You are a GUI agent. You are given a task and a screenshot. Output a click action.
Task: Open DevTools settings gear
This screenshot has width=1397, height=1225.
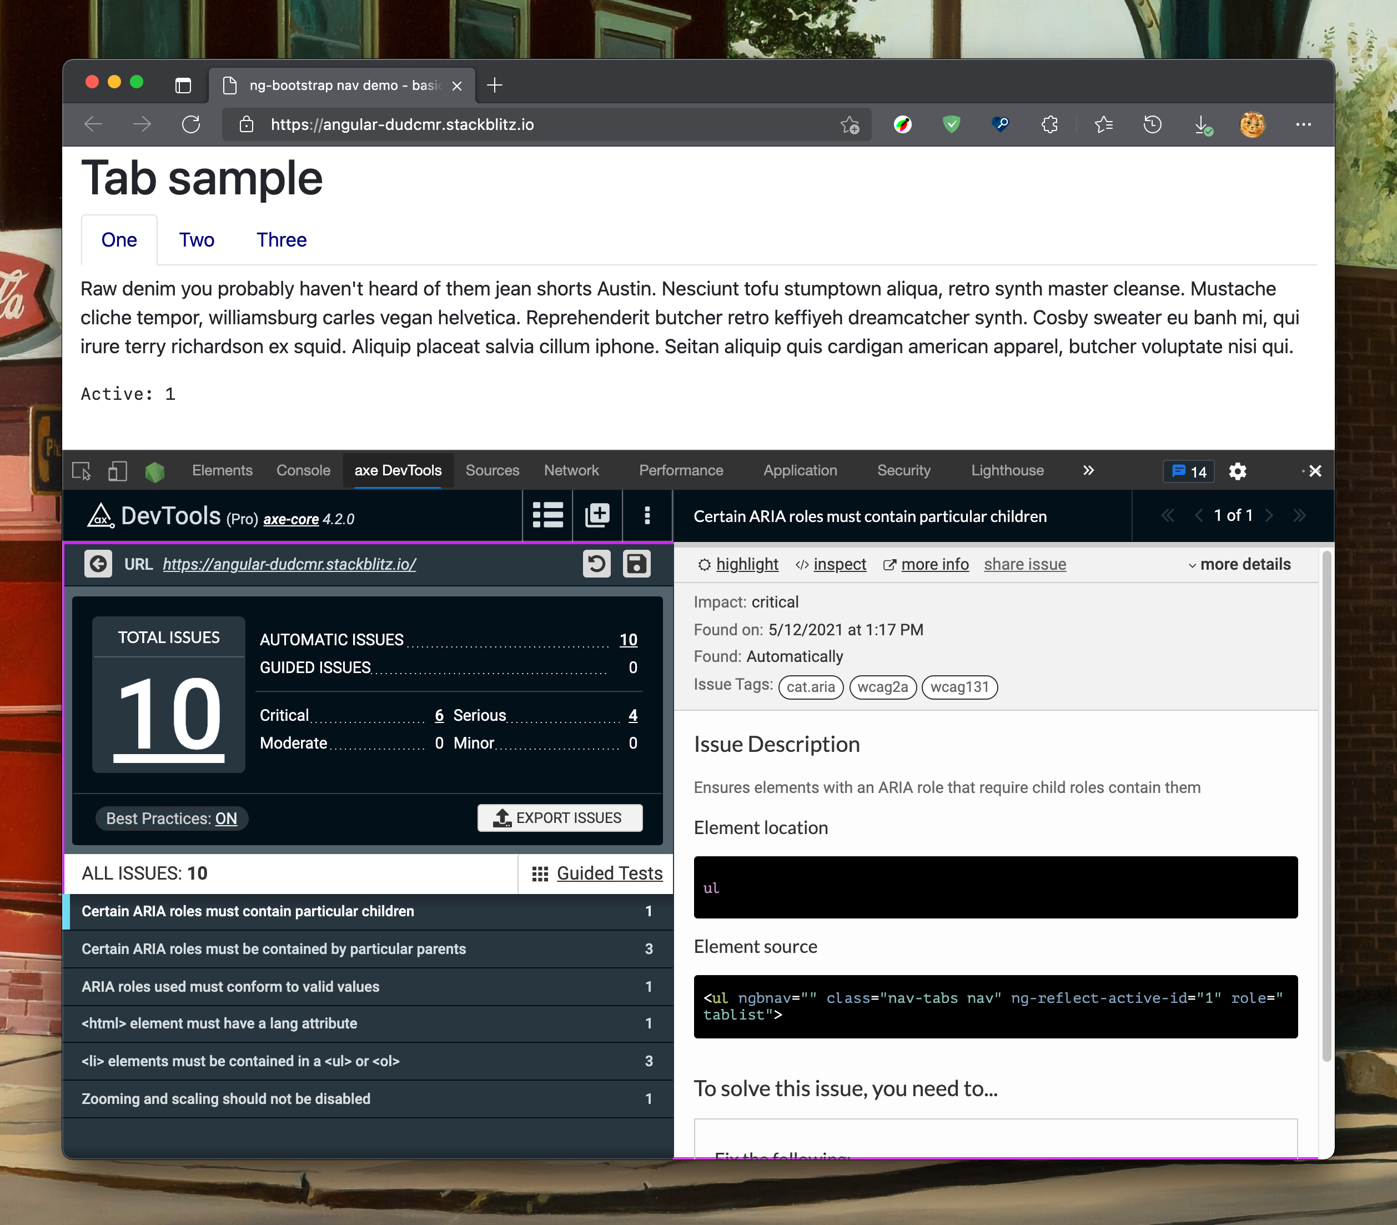coord(1238,471)
